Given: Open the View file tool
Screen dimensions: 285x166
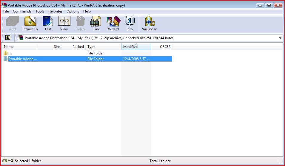Looking at the screenshot, I should point(64,24).
